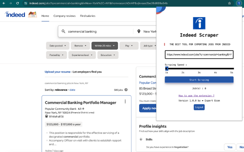This screenshot has width=244, height=152.
Task: Click 'Version 1.0.0 by Expert Ecom' text
Action: [x=199, y=100]
